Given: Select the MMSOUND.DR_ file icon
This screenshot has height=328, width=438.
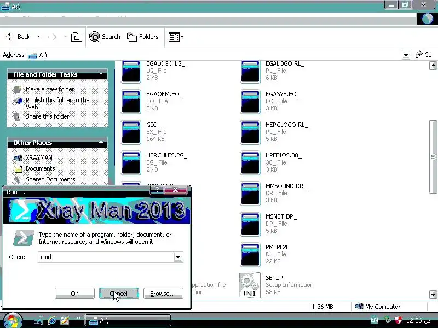Looking at the screenshot, I should [250, 194].
